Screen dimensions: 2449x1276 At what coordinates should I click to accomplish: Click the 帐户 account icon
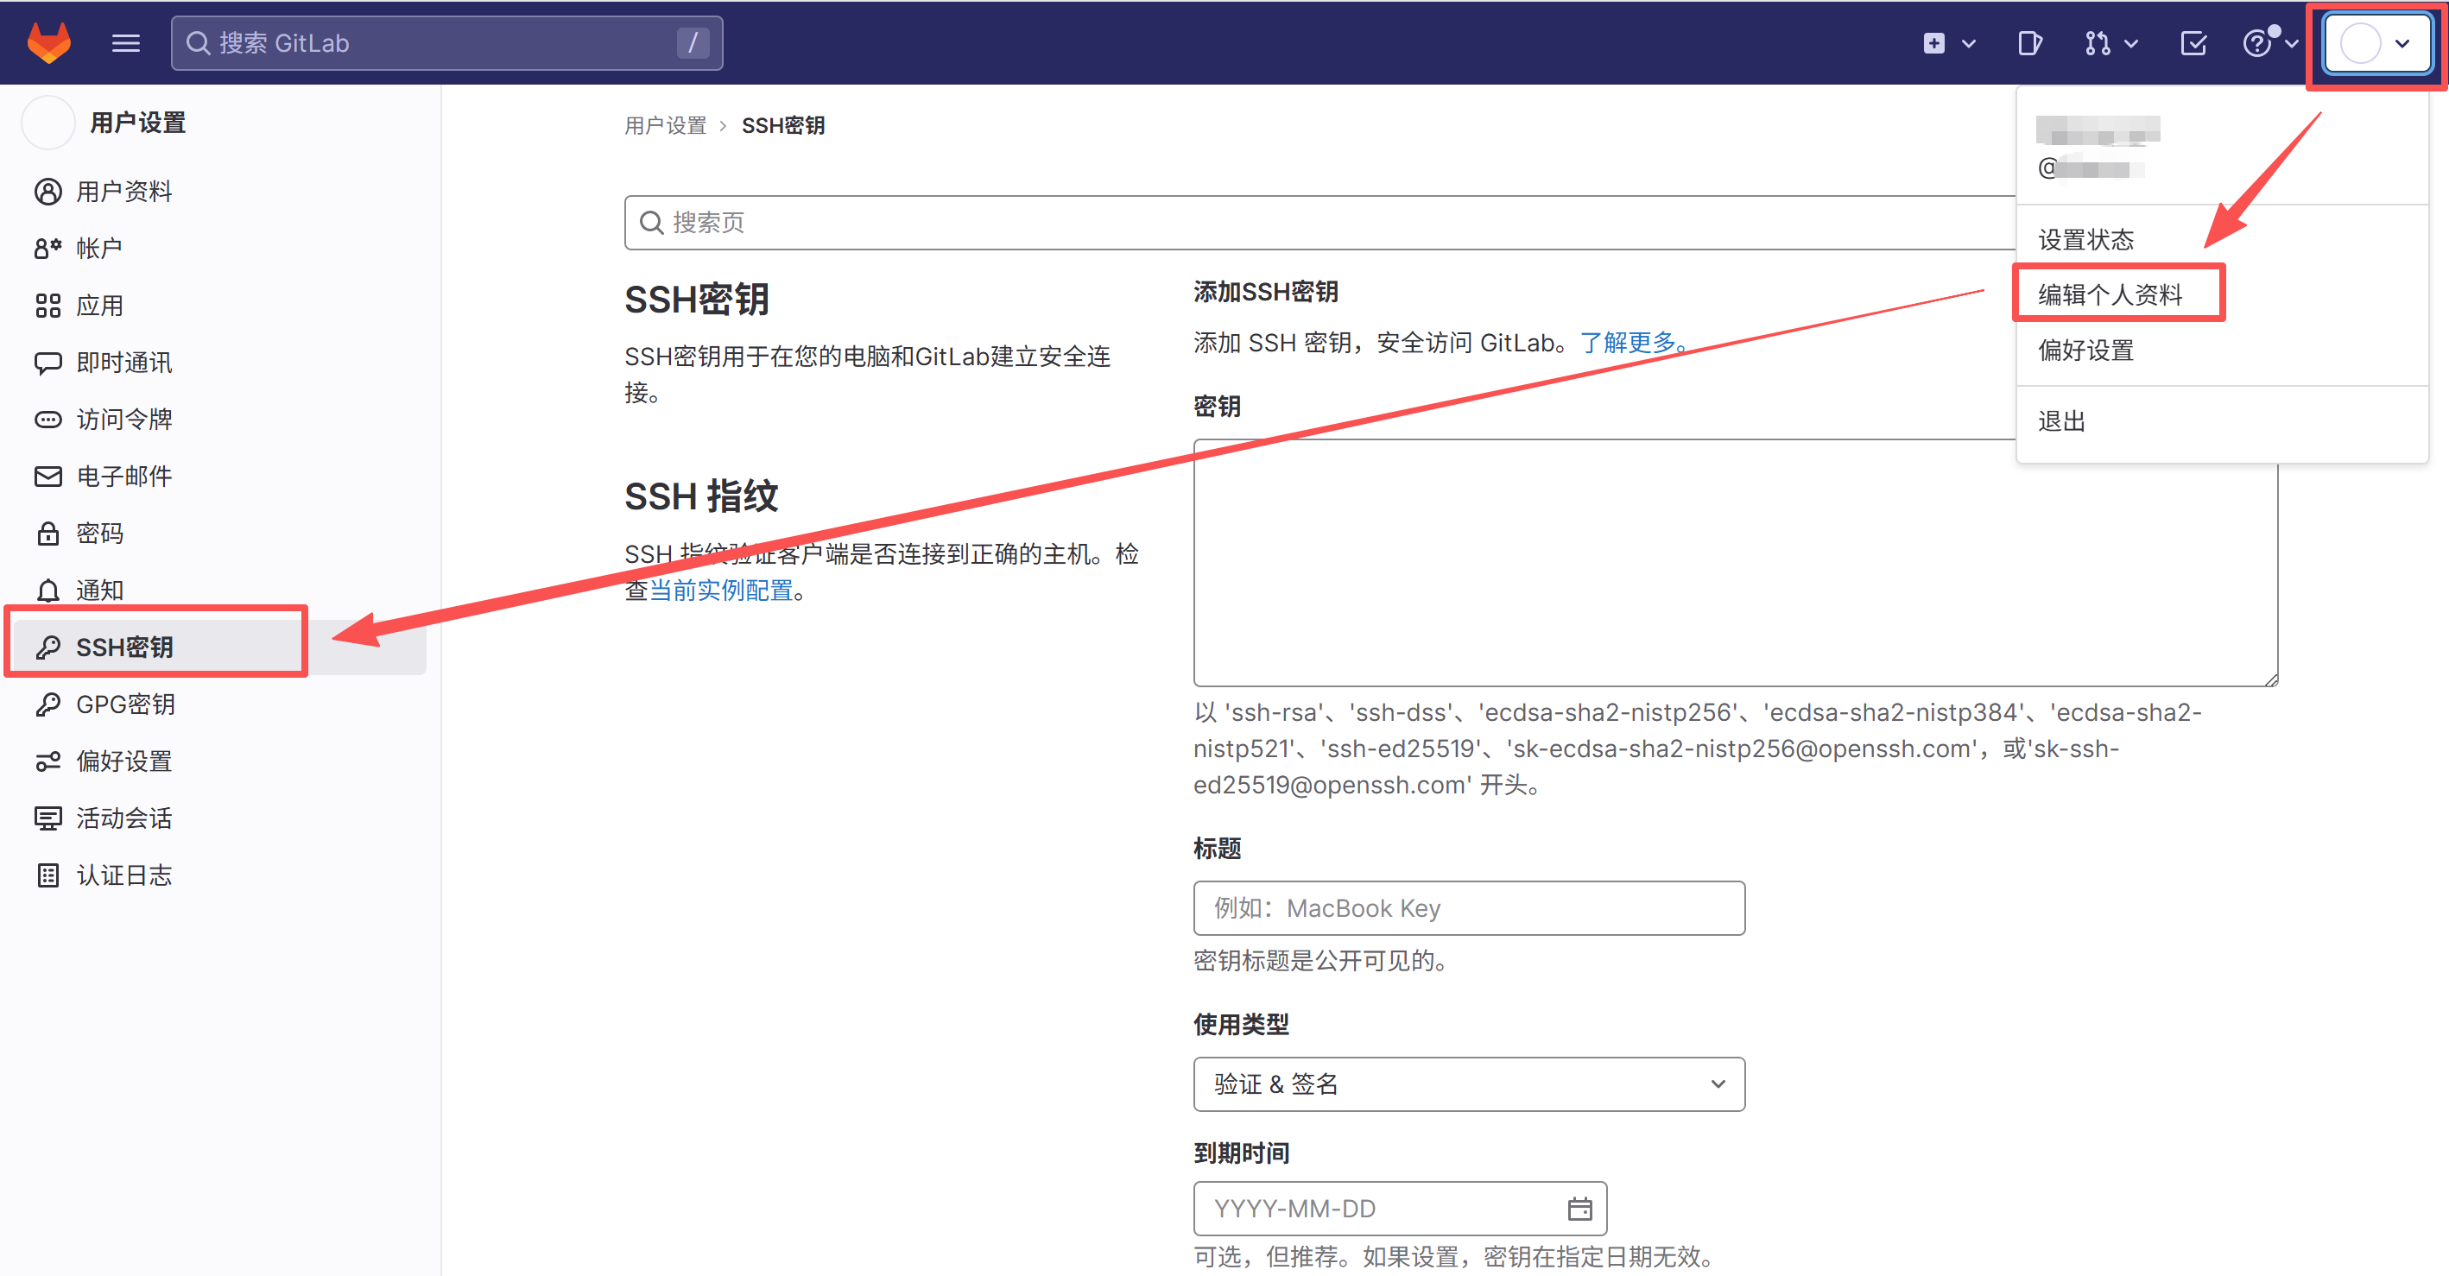point(47,248)
